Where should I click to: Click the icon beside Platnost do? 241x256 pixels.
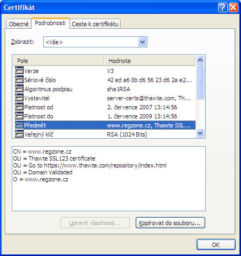click(19, 116)
